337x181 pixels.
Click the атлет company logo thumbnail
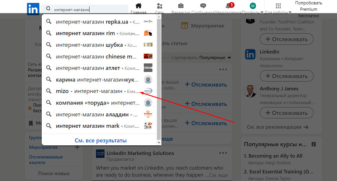point(148,68)
